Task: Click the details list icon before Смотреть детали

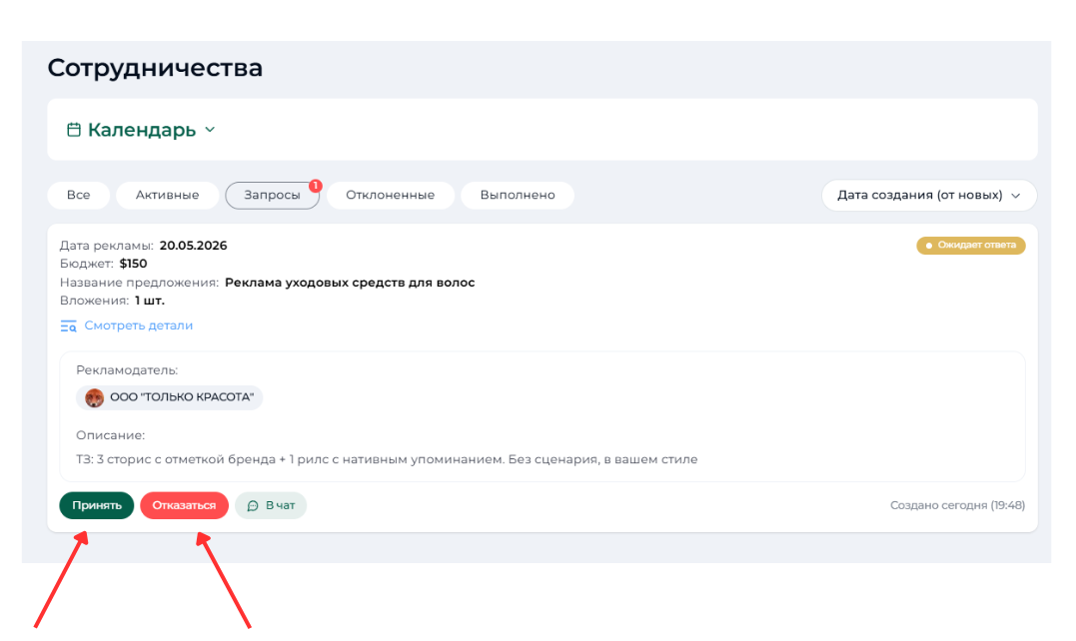Action: pos(68,325)
